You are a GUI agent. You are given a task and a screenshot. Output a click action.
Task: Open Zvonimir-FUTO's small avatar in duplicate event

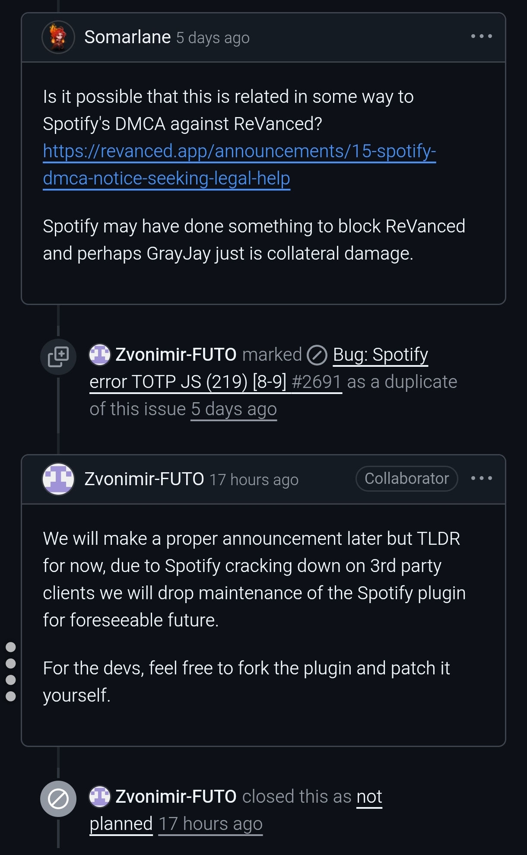tap(100, 355)
